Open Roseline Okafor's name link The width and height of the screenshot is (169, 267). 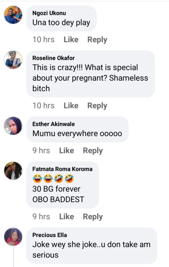(54, 58)
